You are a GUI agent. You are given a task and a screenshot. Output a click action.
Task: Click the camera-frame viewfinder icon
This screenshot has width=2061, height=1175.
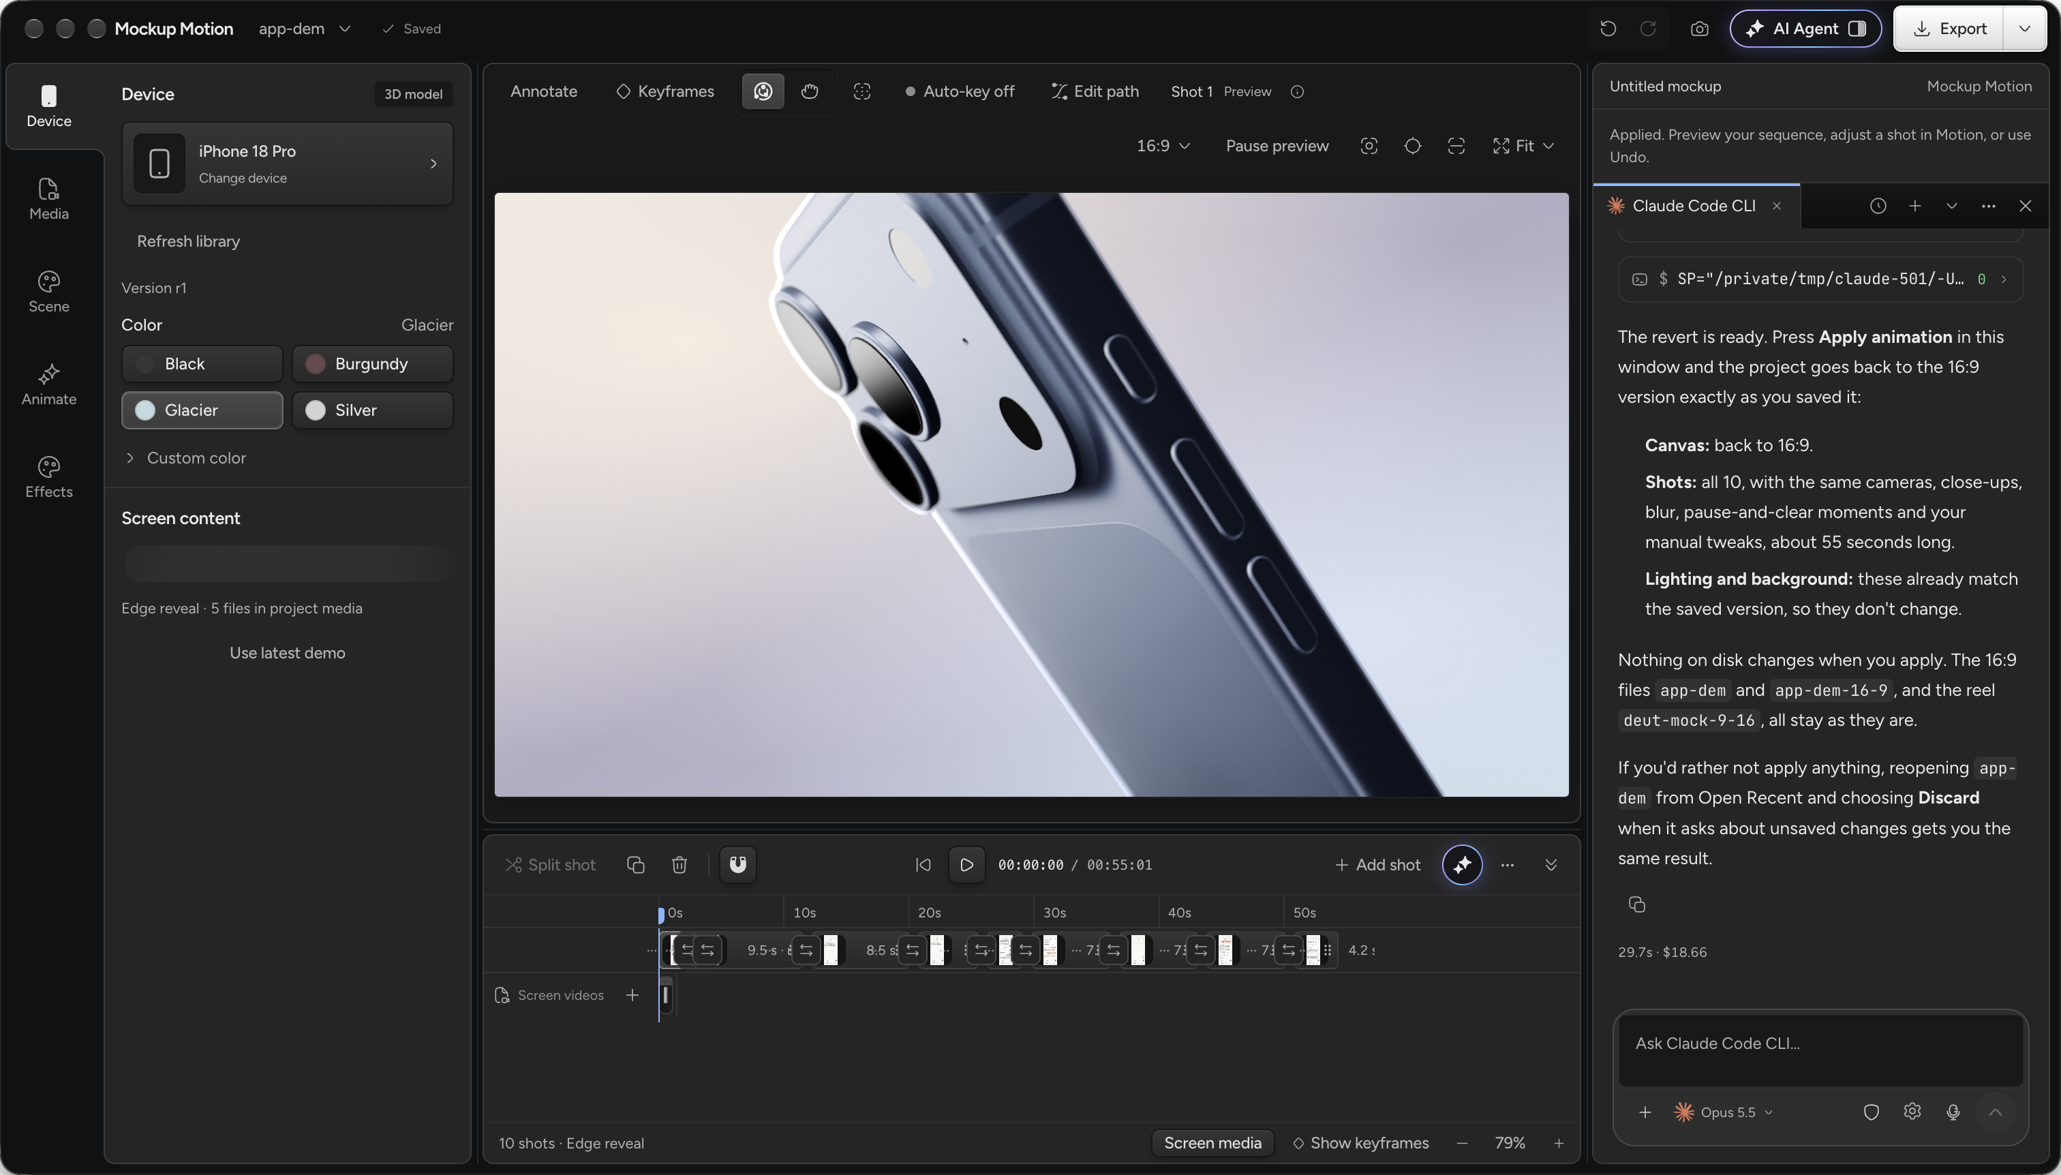(1369, 146)
